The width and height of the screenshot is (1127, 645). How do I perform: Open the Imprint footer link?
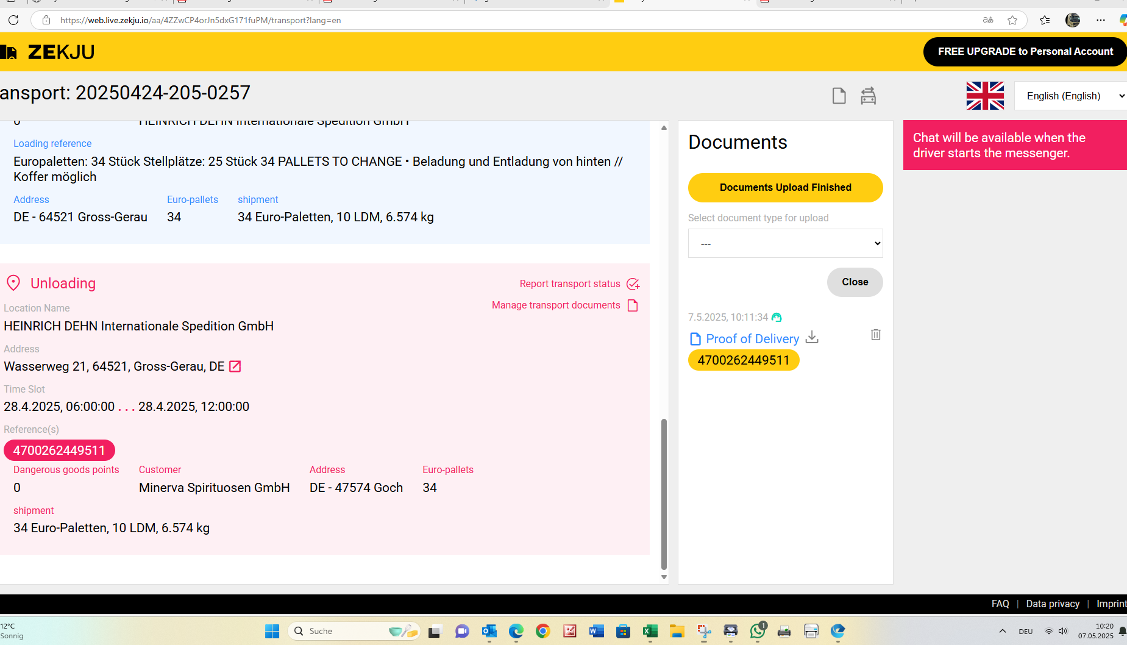1111,604
